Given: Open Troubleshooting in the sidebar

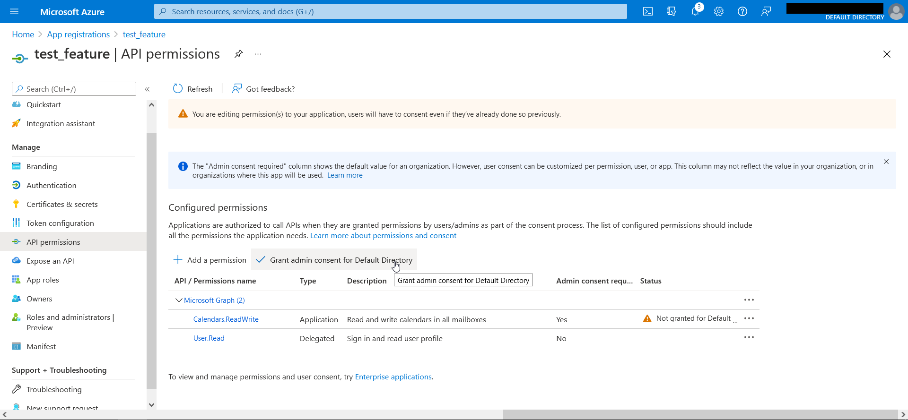Looking at the screenshot, I should click(x=54, y=389).
